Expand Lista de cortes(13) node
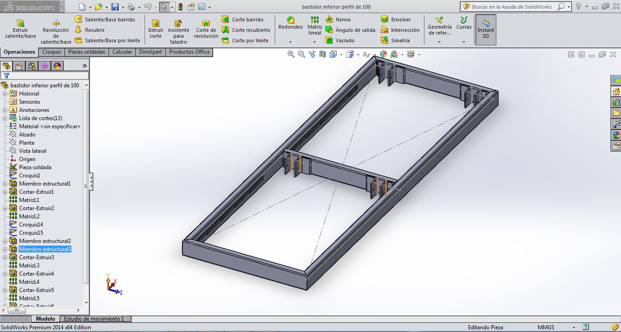 click(5, 118)
